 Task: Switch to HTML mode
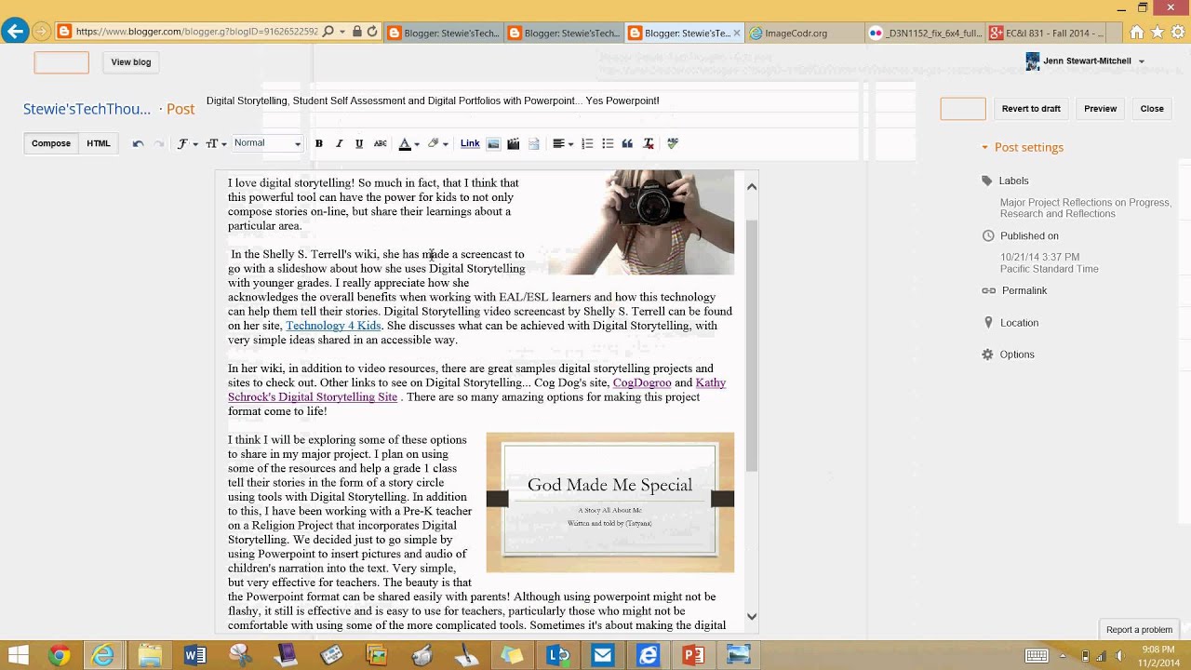[99, 143]
